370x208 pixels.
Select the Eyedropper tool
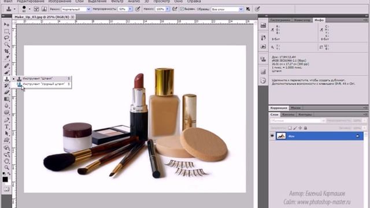tap(6, 58)
